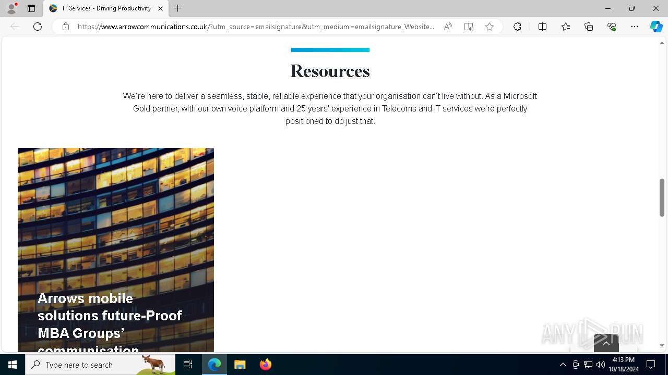Open Copilot sidebar
Image resolution: width=668 pixels, height=375 pixels.
pos(657,27)
